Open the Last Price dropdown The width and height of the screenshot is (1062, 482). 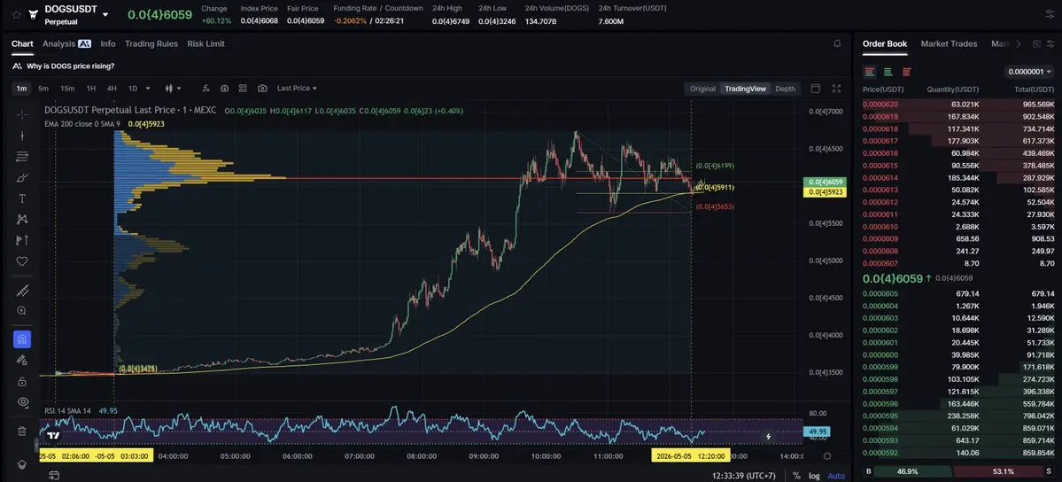click(x=297, y=88)
